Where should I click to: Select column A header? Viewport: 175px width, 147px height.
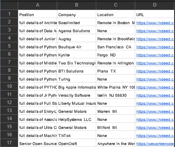pos(37,5)
